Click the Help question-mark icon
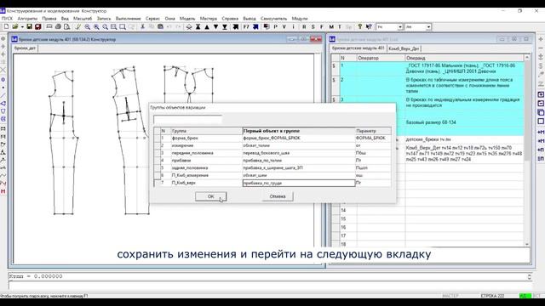Viewport: 545px width, 306px height. (360, 26)
